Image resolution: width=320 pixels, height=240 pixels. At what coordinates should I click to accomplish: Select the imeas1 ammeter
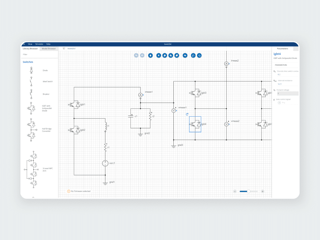coord(140,95)
